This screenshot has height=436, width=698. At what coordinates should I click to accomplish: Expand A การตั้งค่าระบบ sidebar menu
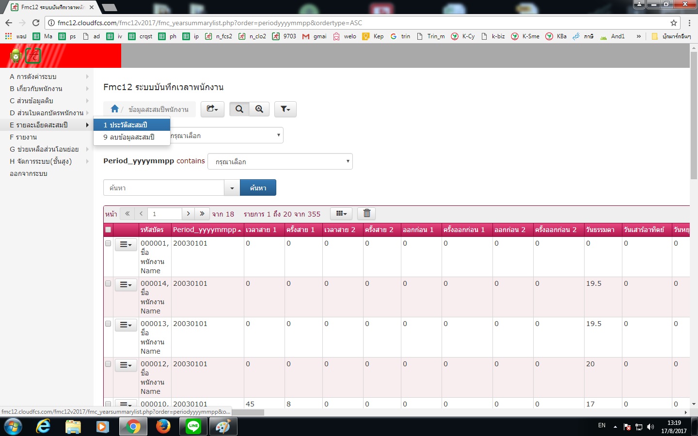[47, 77]
